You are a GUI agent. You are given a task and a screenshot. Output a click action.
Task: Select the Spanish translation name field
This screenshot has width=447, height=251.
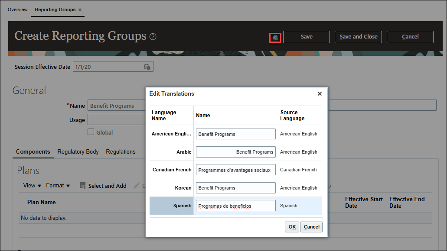235,206
